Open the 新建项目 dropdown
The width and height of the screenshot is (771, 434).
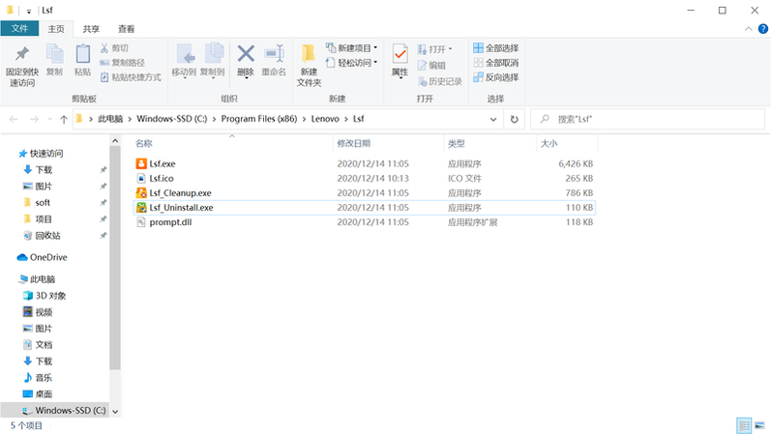coord(353,48)
